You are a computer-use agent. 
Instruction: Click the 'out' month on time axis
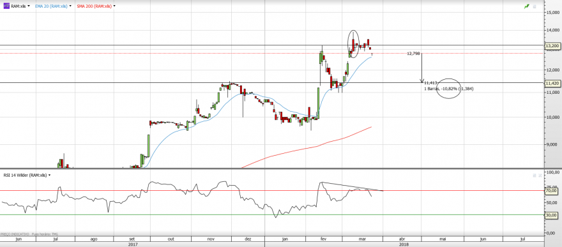click(x=171, y=239)
